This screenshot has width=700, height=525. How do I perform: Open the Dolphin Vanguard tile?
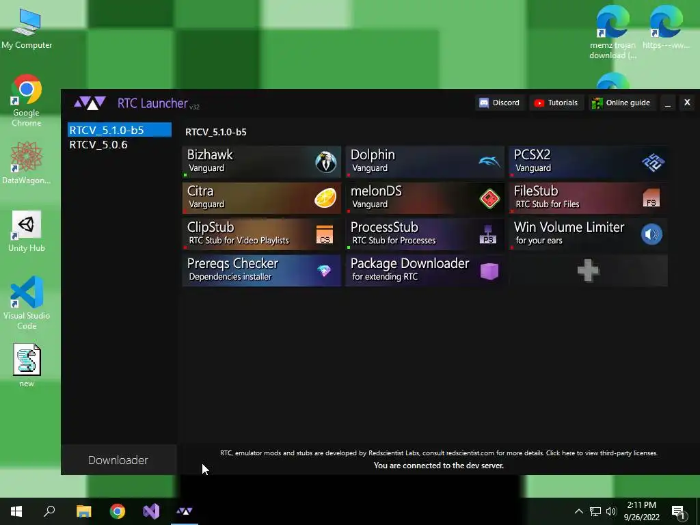click(425, 161)
